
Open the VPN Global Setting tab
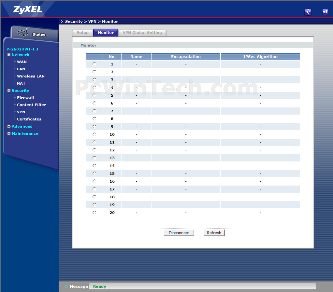[x=142, y=33]
